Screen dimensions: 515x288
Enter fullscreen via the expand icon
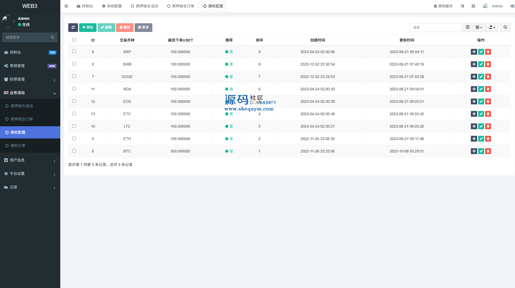pos(473,6)
